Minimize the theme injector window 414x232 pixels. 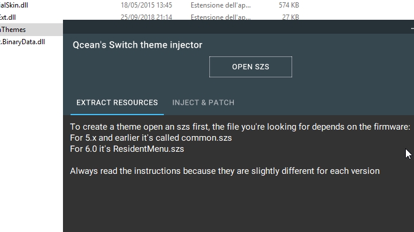point(412,28)
